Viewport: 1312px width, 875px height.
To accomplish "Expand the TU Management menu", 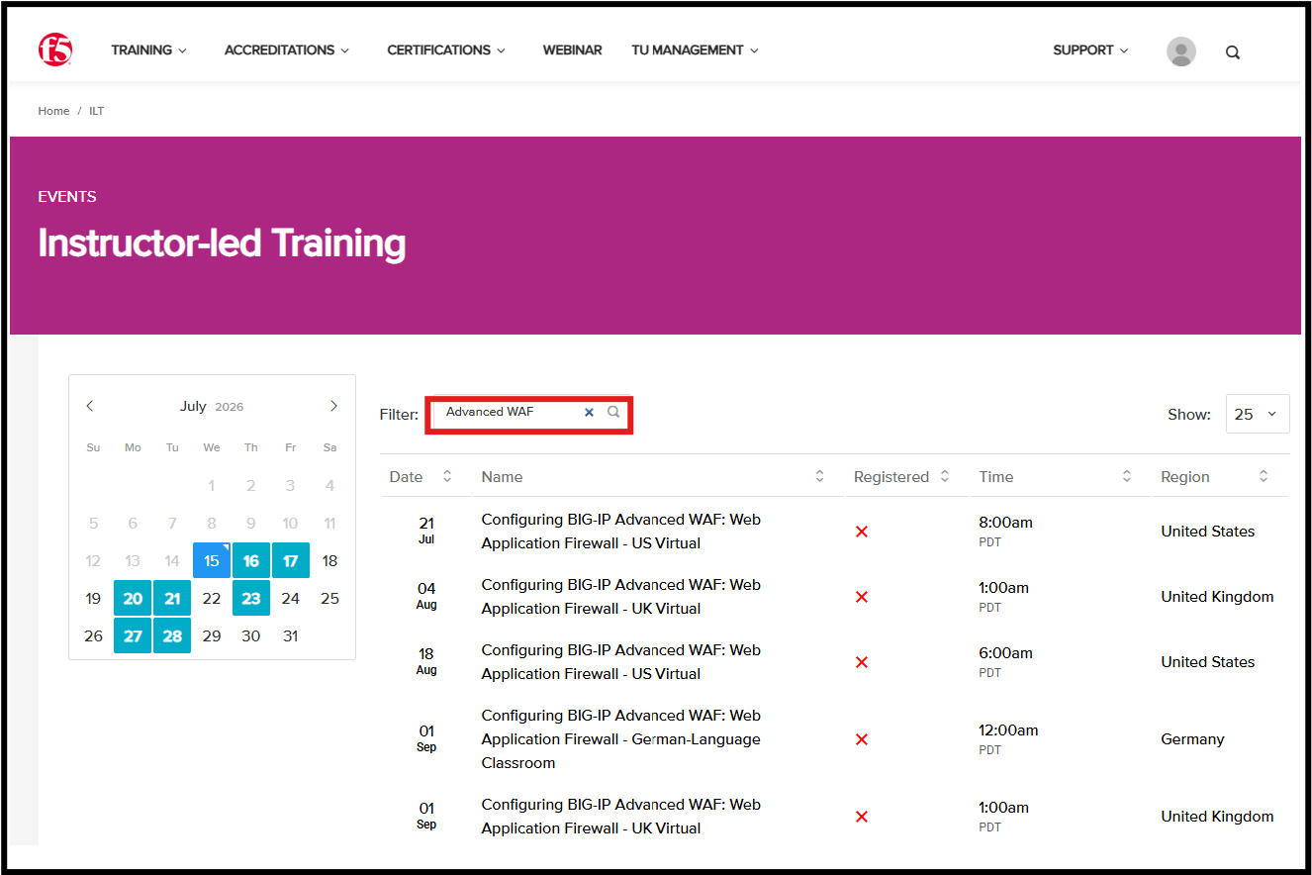I will tap(696, 49).
